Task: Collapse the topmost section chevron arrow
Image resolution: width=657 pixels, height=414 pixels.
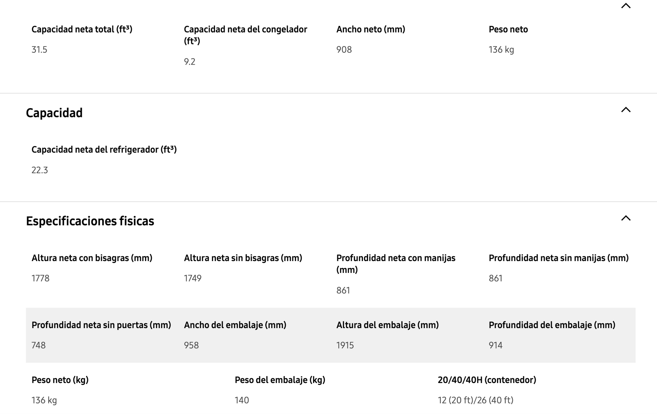Action: [x=626, y=6]
